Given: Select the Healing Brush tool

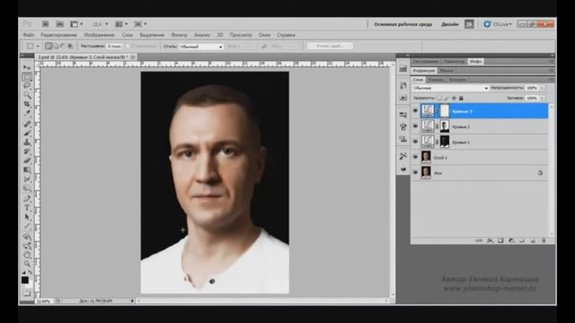Looking at the screenshot, I should point(27,124).
